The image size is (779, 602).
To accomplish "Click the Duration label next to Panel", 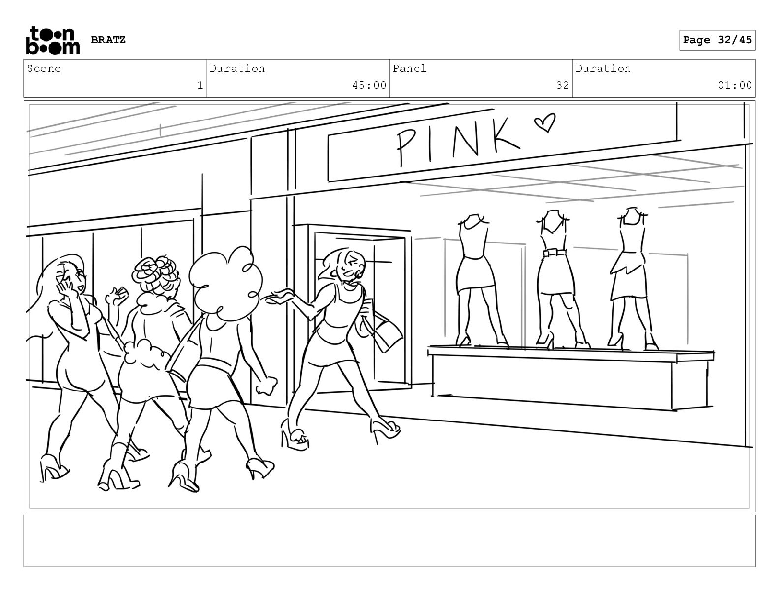I will point(603,68).
